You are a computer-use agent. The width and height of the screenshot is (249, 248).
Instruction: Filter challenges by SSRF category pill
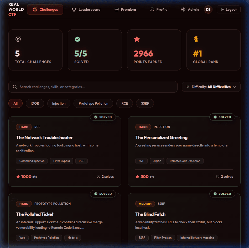coord(145,103)
